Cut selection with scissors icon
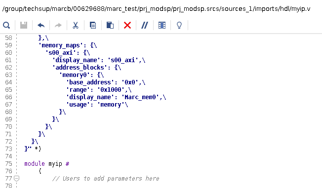322x188 pixels. pyautogui.click(x=76, y=25)
